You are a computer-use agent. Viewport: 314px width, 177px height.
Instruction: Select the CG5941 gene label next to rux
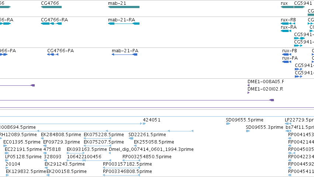pyautogui.click(x=303, y=3)
